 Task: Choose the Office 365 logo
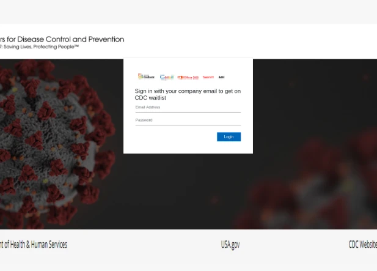coord(188,77)
